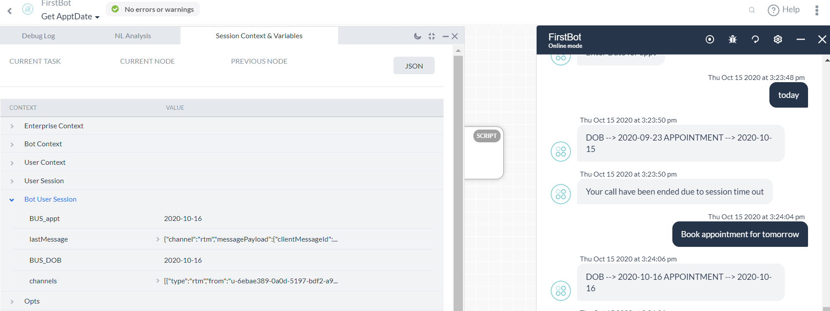Click the CURRENT NODE label
Viewport: 830px width, 311px height.
tap(148, 61)
